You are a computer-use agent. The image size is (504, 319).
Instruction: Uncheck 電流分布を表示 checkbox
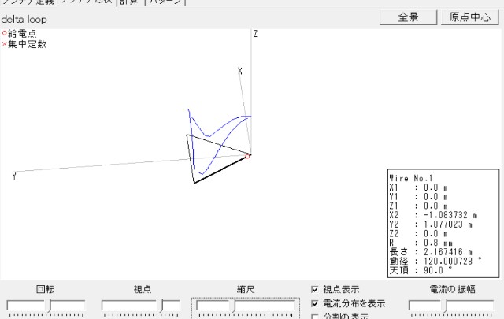315,303
